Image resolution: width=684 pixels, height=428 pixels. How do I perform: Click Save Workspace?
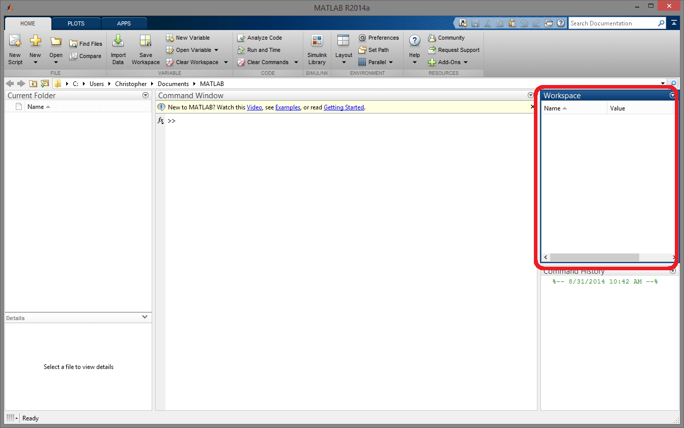coord(146,50)
